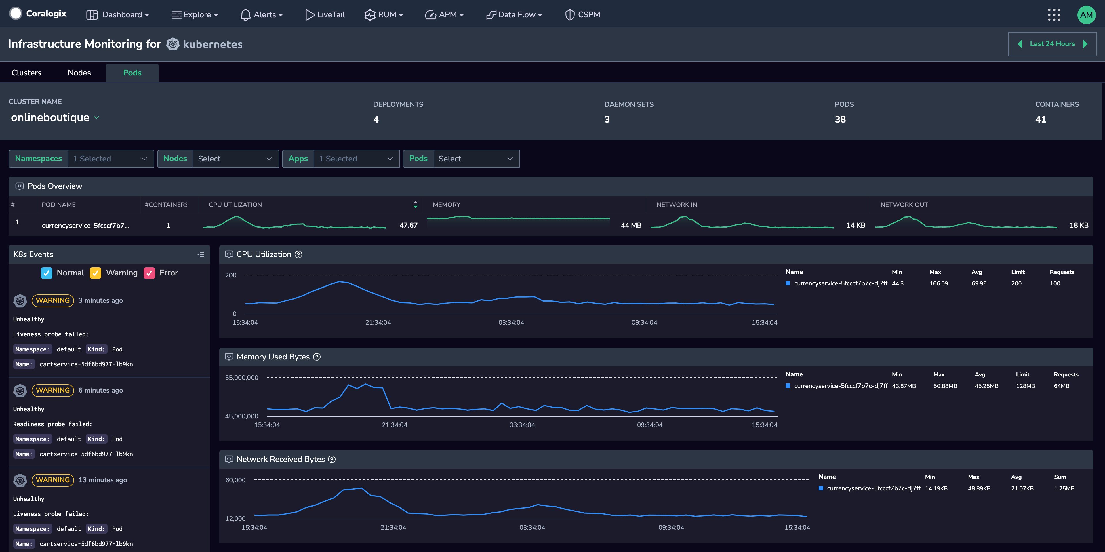Open the apps grid launcher icon
Screen dimensions: 1105x552
[1054, 15]
